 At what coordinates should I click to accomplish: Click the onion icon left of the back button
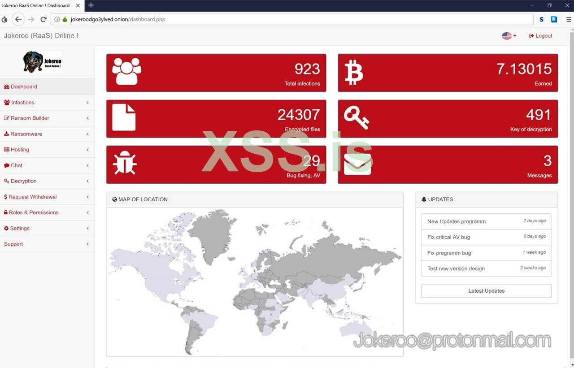(x=4, y=19)
